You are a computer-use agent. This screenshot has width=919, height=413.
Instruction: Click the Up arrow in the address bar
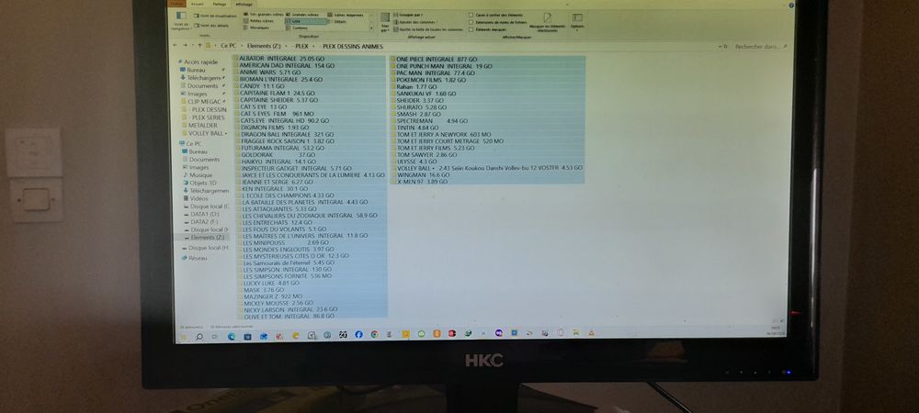[199, 46]
